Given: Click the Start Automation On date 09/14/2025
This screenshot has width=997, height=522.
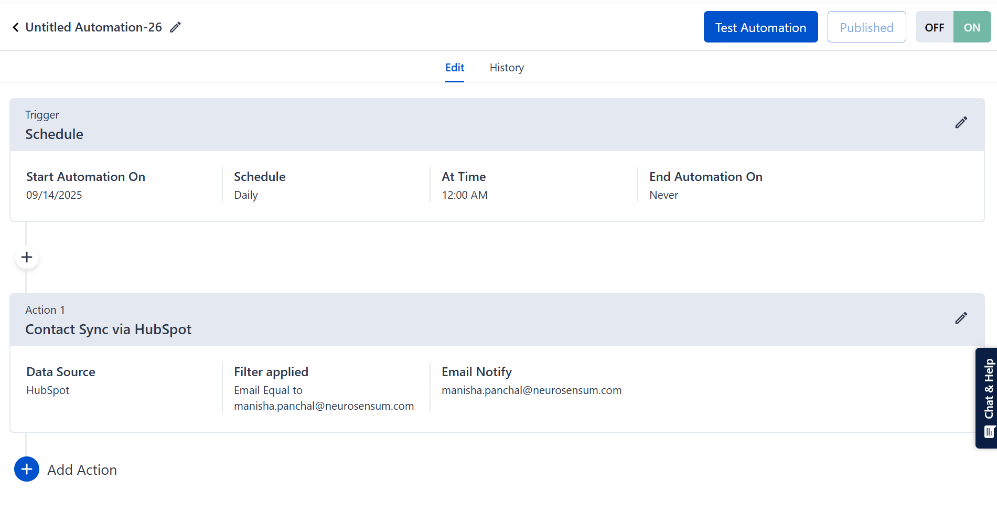Looking at the screenshot, I should (55, 195).
